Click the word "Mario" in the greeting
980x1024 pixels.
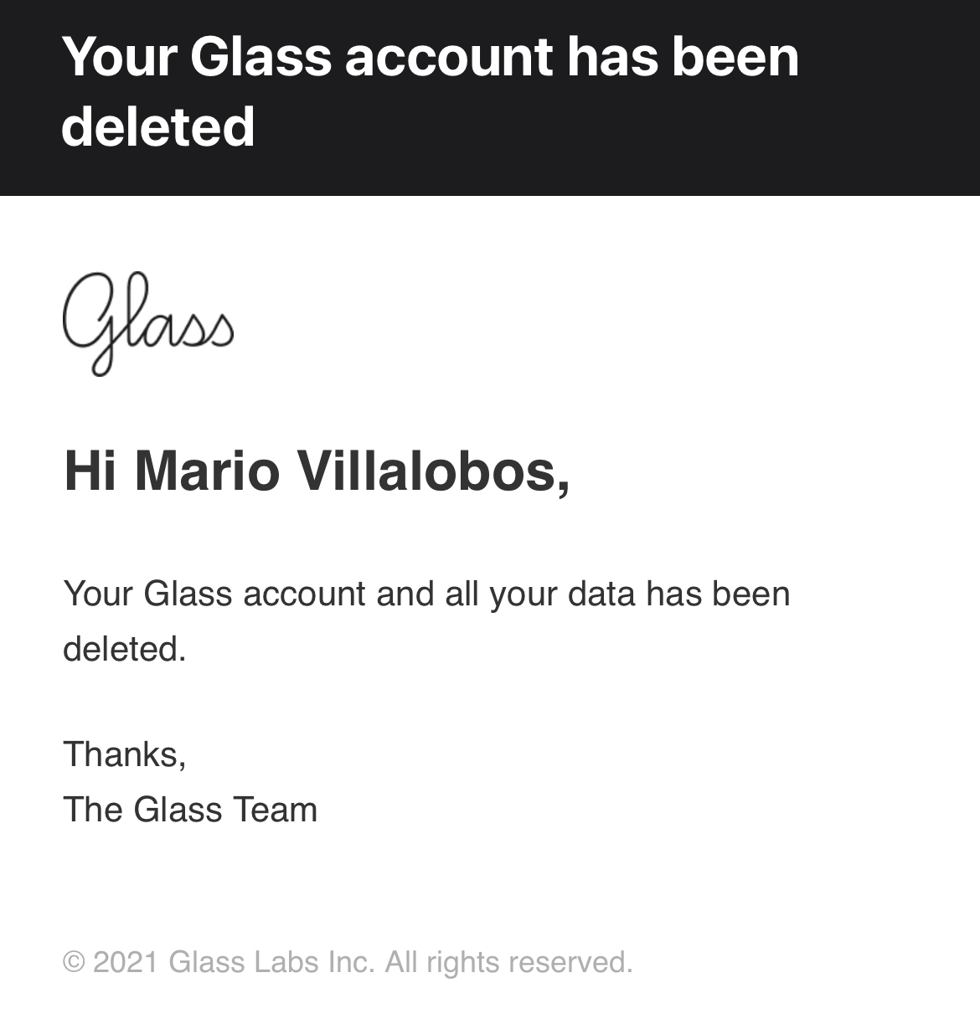(207, 471)
